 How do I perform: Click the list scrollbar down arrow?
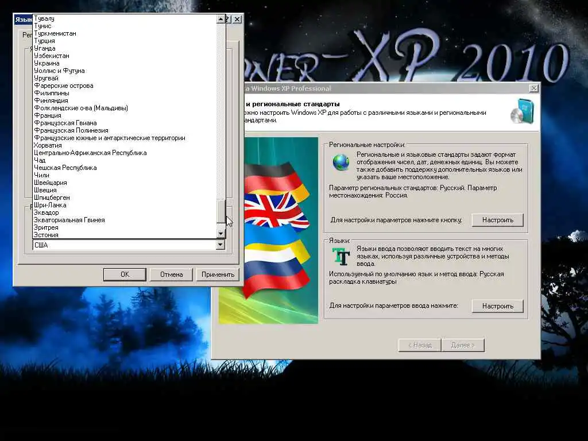(221, 234)
